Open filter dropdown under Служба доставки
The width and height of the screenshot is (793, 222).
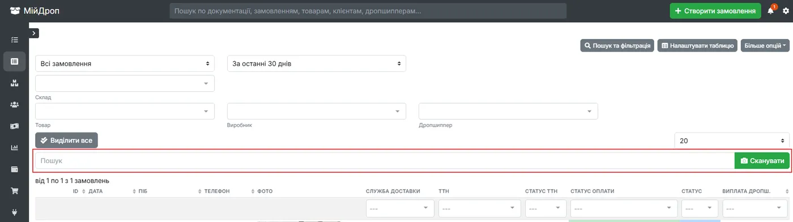tap(399, 208)
